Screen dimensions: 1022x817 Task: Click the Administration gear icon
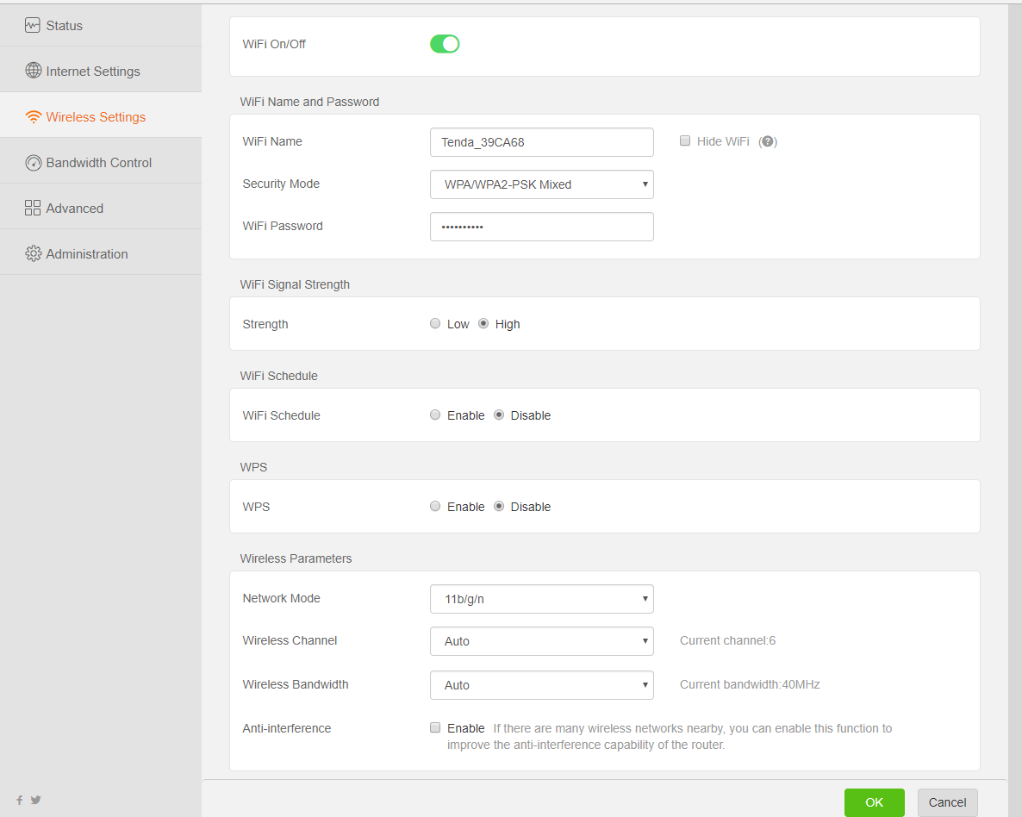pyautogui.click(x=33, y=253)
